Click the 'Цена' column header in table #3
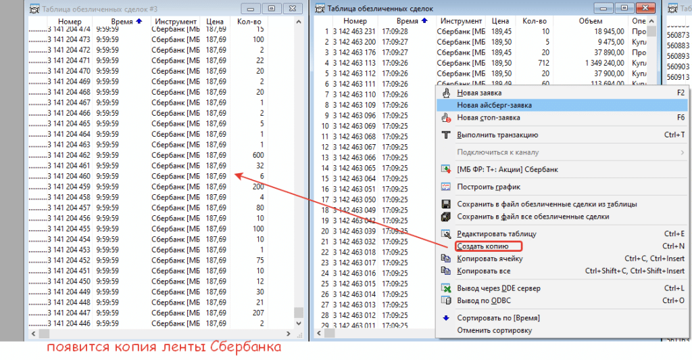 (215, 22)
